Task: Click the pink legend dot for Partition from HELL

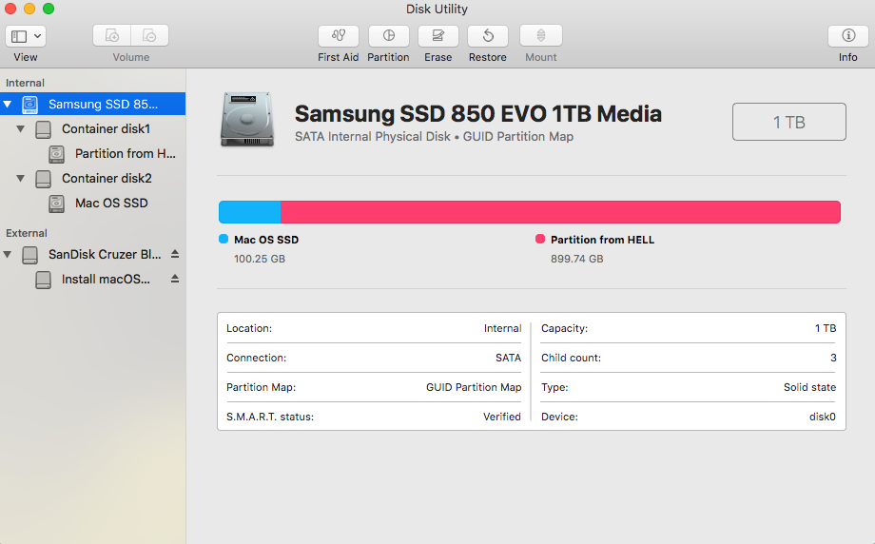Action: point(540,239)
